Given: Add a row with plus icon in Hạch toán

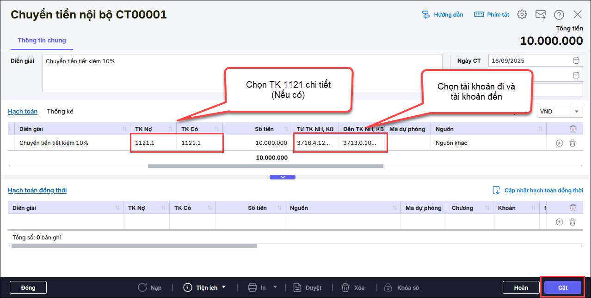Looking at the screenshot, I should point(559,143).
